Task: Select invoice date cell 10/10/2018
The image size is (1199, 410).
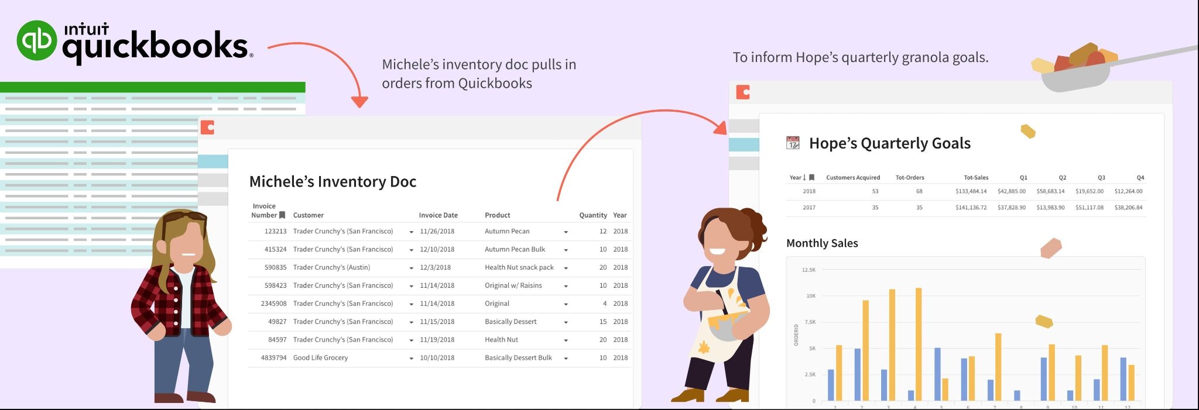Action: [437, 358]
